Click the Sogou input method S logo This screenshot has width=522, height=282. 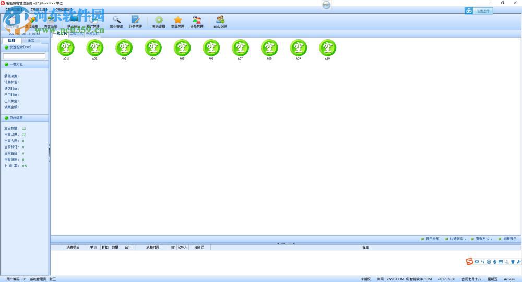tap(469, 261)
